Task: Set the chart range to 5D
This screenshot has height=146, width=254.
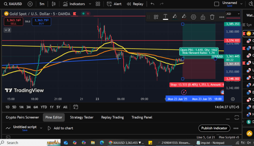Action: [x=14, y=107]
